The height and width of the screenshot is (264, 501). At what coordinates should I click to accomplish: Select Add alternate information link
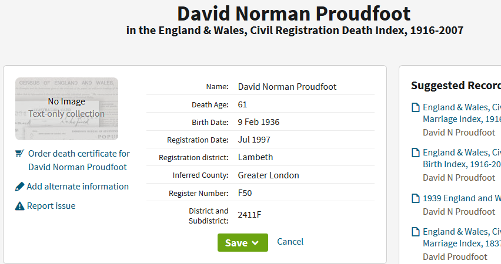pyautogui.click(x=78, y=187)
